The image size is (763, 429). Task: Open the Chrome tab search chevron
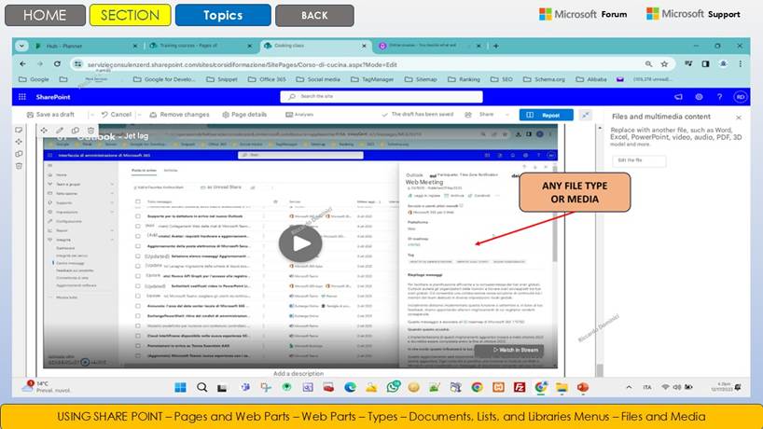pyautogui.click(x=21, y=46)
